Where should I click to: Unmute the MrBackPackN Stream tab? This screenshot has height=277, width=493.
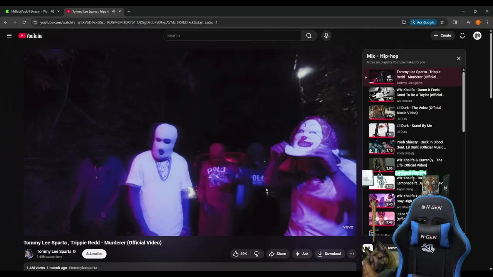tap(52, 12)
